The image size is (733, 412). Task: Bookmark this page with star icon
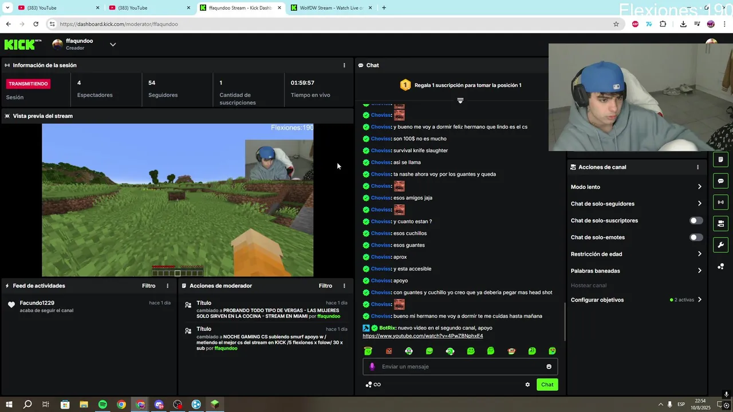pyautogui.click(x=616, y=24)
